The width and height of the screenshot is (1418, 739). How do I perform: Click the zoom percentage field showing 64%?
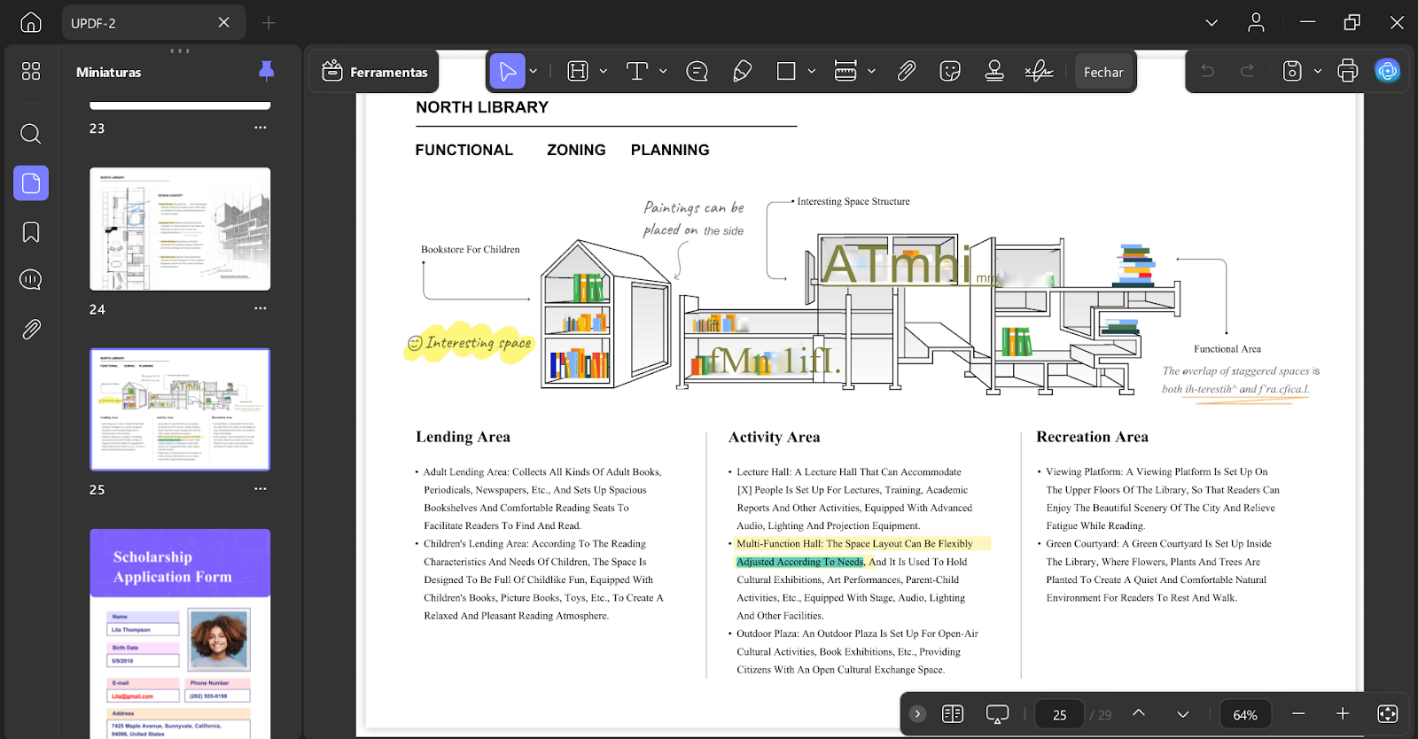[x=1245, y=714]
